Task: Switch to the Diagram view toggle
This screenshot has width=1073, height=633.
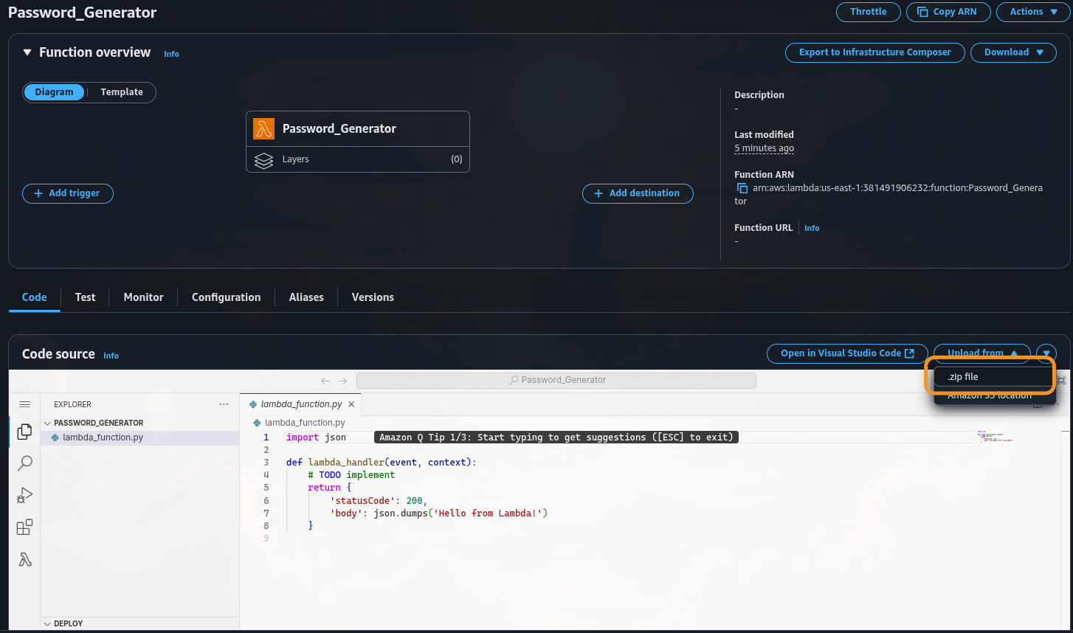Action: tap(54, 92)
